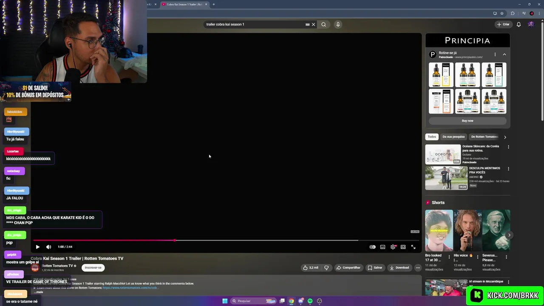Viewport: 544px width, 306px height.
Task: Select the Da sua pesquisa chip
Action: [x=453, y=137]
